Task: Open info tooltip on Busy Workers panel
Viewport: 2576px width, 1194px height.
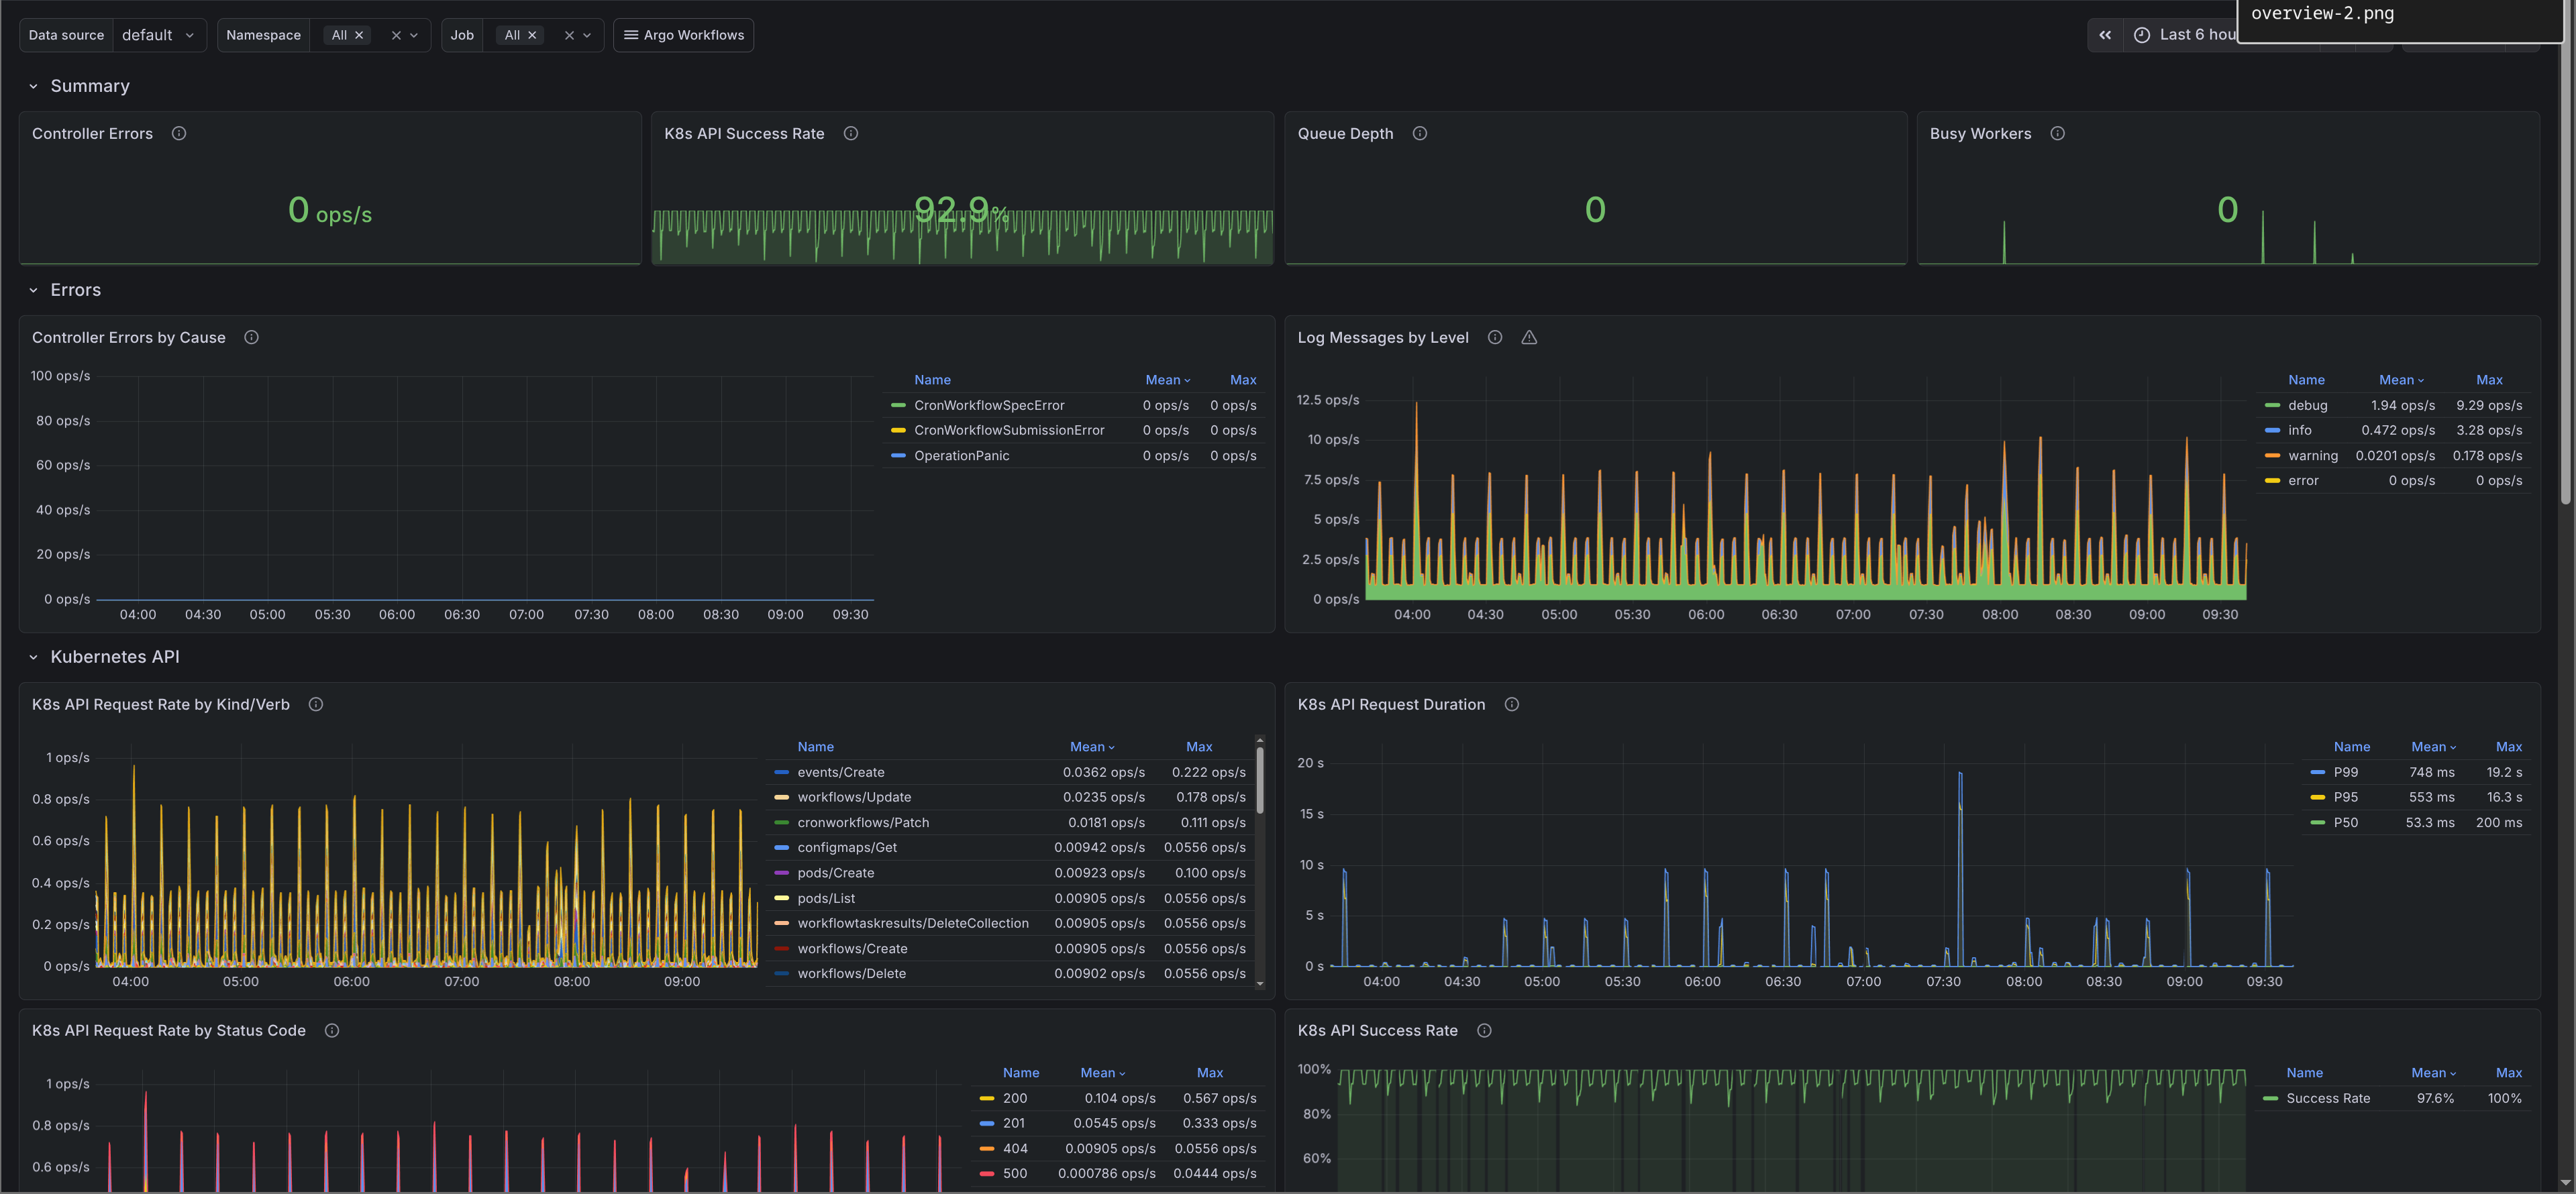Action: pyautogui.click(x=2058, y=133)
